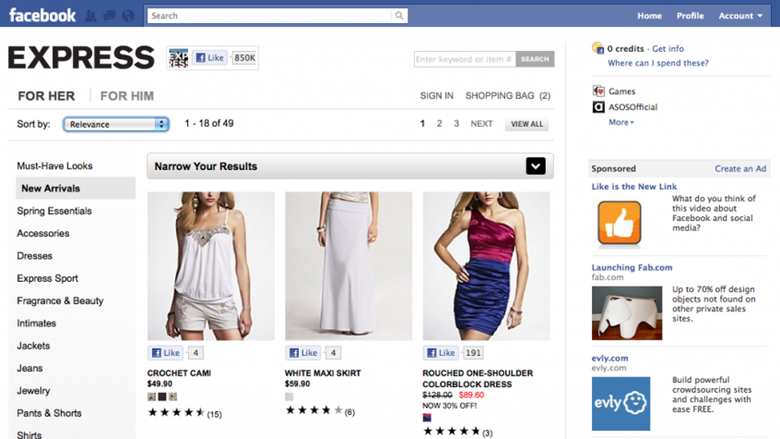780x439 pixels.
Task: Click the Facebook logo
Action: click(42, 16)
